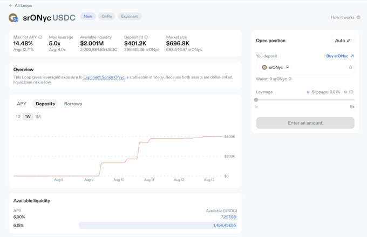Click the Auto mode swap arrows icon

click(349, 40)
